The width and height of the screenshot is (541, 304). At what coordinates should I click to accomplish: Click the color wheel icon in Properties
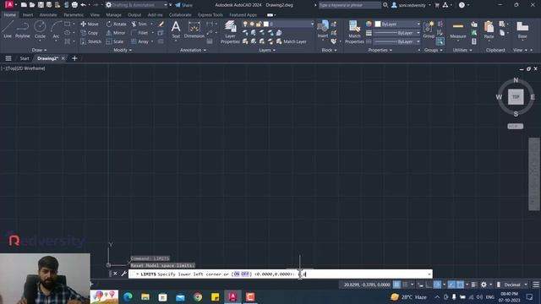coord(369,24)
